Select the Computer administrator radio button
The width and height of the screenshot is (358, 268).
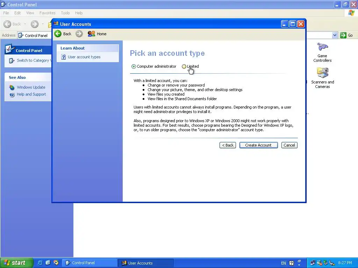(x=134, y=67)
